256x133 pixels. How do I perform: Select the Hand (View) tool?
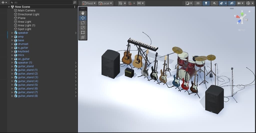[x=83, y=13]
